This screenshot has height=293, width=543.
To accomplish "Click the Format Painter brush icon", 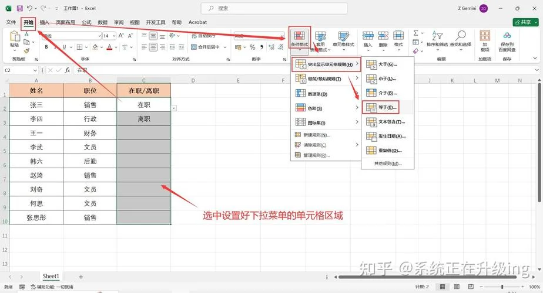I will [26, 50].
